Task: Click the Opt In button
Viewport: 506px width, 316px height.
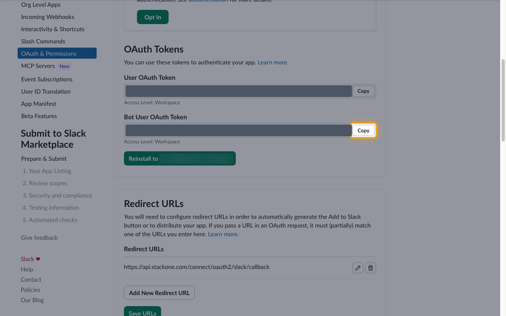Action: point(153,17)
